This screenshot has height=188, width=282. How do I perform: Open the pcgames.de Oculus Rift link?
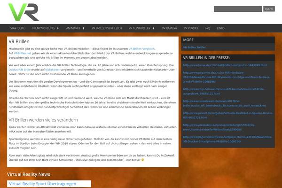227,77
